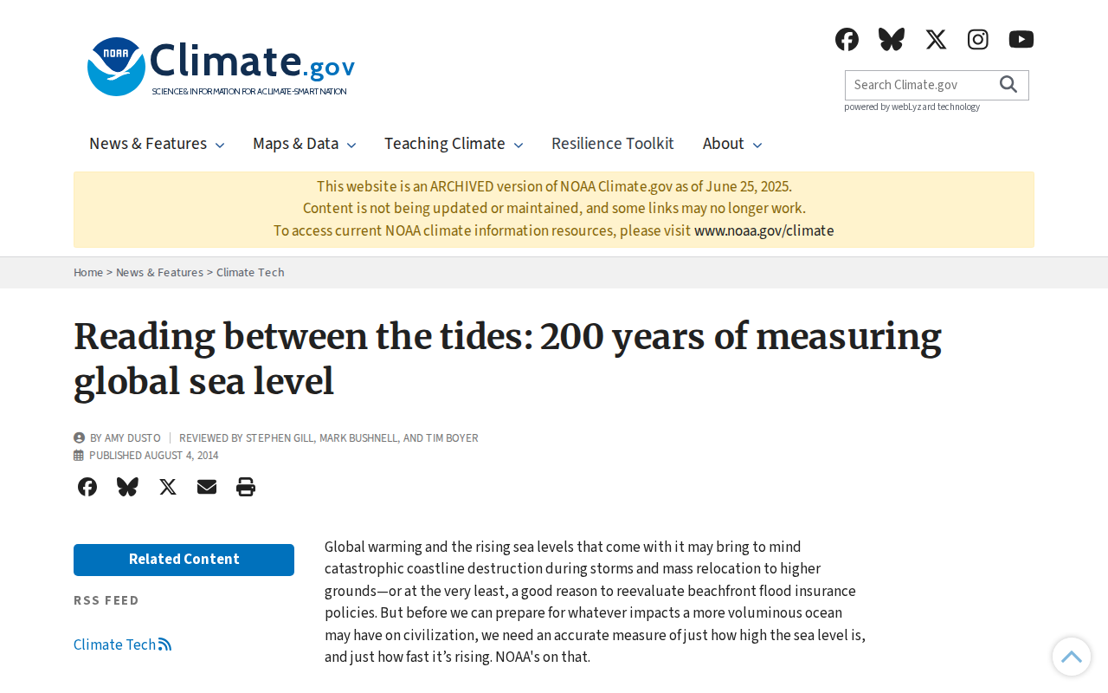Open the Bluesky icon in header
This screenshot has width=1108, height=693.
point(892,39)
